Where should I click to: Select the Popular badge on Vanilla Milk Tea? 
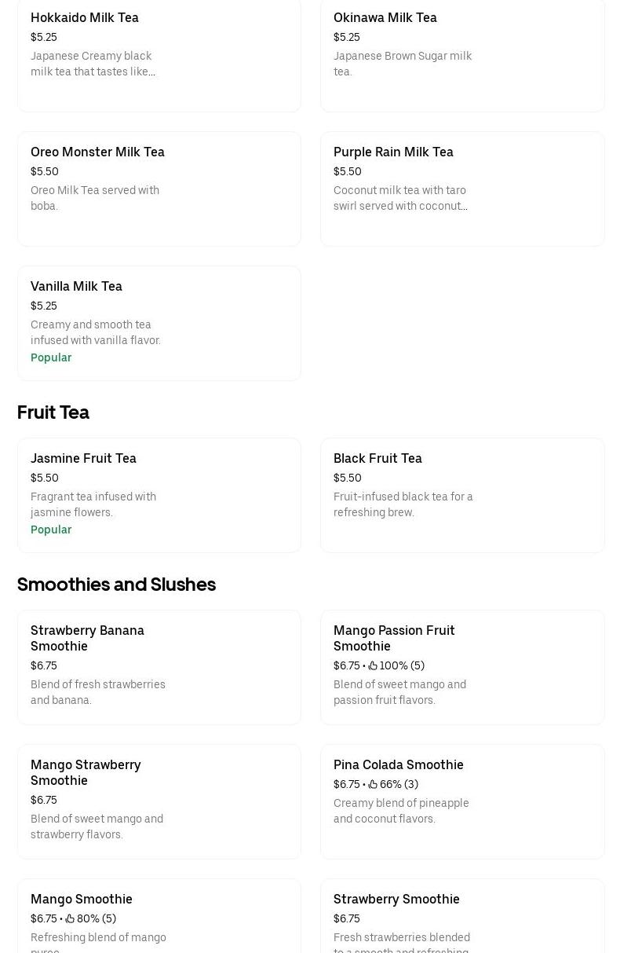(51, 357)
